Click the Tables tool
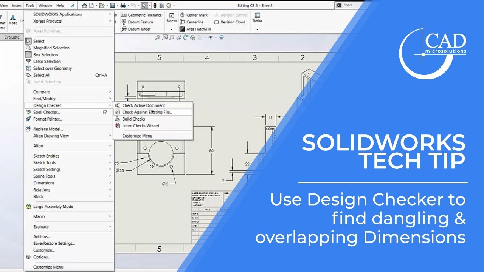The width and height of the screenshot is (484, 272). 258,18
